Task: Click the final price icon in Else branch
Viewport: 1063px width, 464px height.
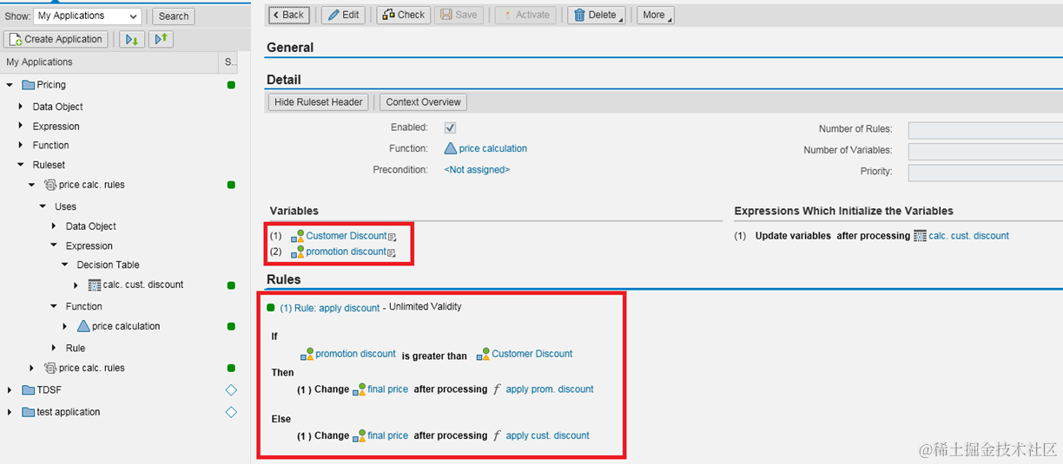Action: [x=359, y=435]
